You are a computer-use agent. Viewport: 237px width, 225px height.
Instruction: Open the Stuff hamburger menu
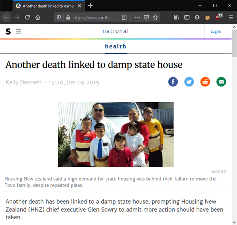[x=19, y=31]
